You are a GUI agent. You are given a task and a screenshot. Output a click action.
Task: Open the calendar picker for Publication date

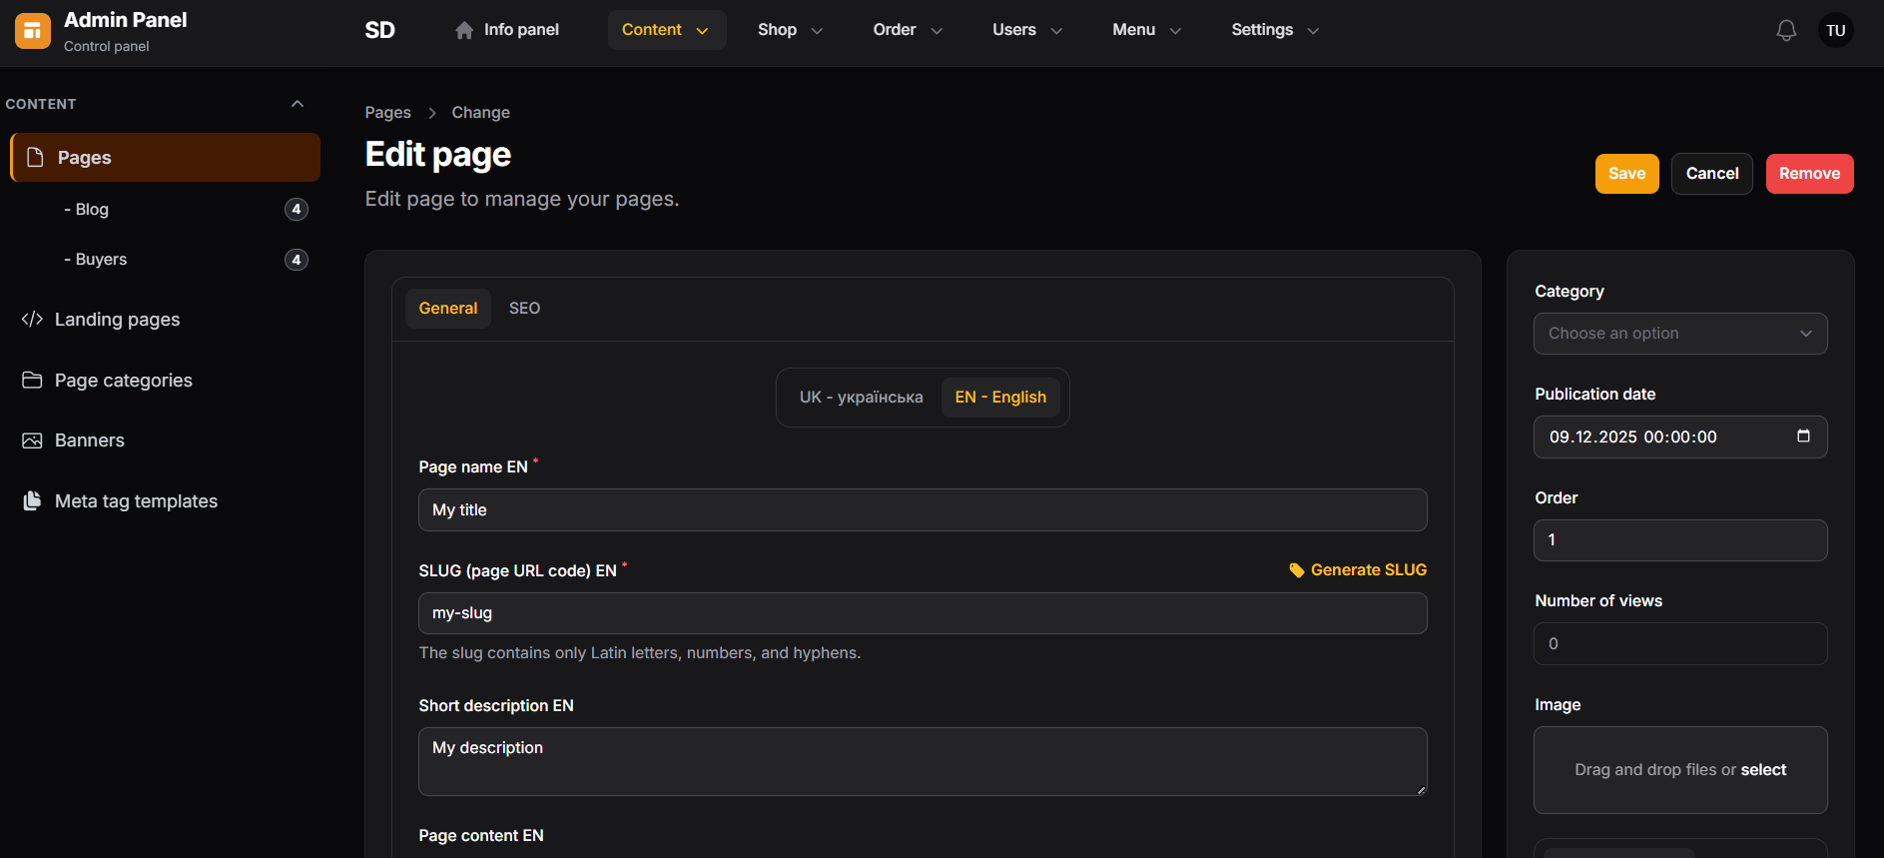click(x=1803, y=436)
